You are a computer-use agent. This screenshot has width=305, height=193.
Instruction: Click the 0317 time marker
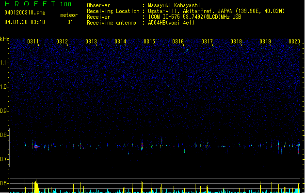point(207,41)
